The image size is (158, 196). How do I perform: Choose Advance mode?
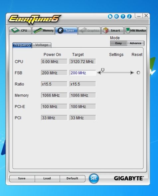coord(135,43)
